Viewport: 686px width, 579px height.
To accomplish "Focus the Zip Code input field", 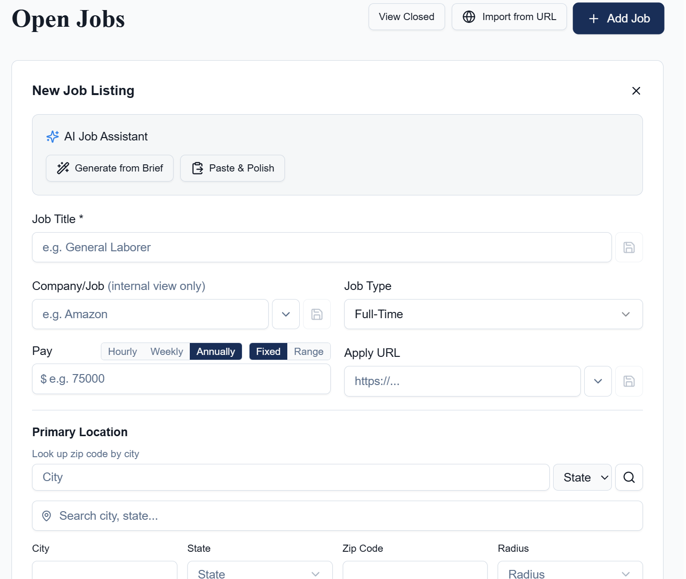I will point(415,571).
